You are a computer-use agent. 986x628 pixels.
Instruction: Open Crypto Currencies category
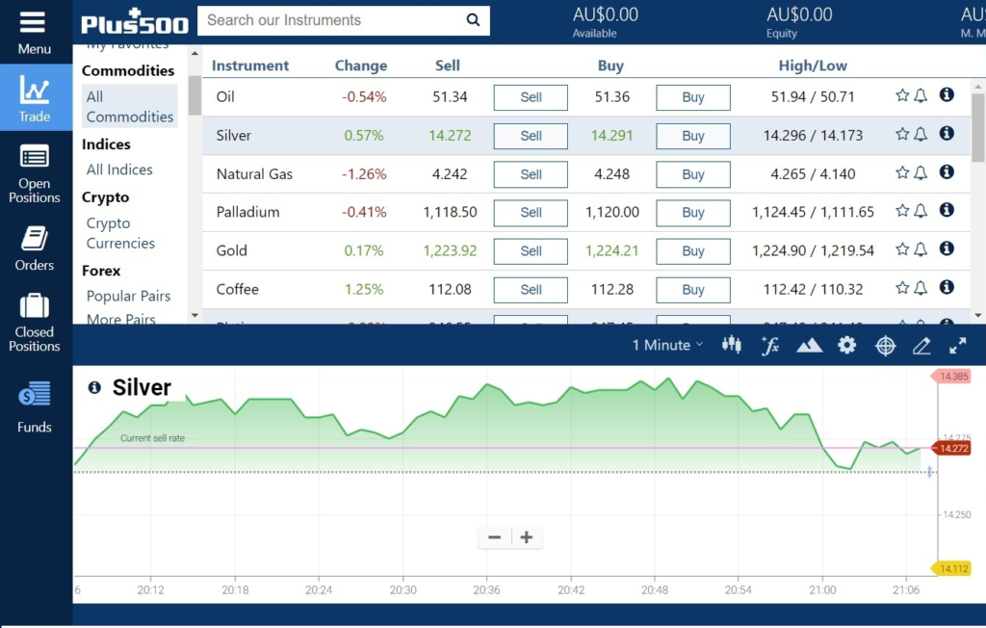(120, 233)
